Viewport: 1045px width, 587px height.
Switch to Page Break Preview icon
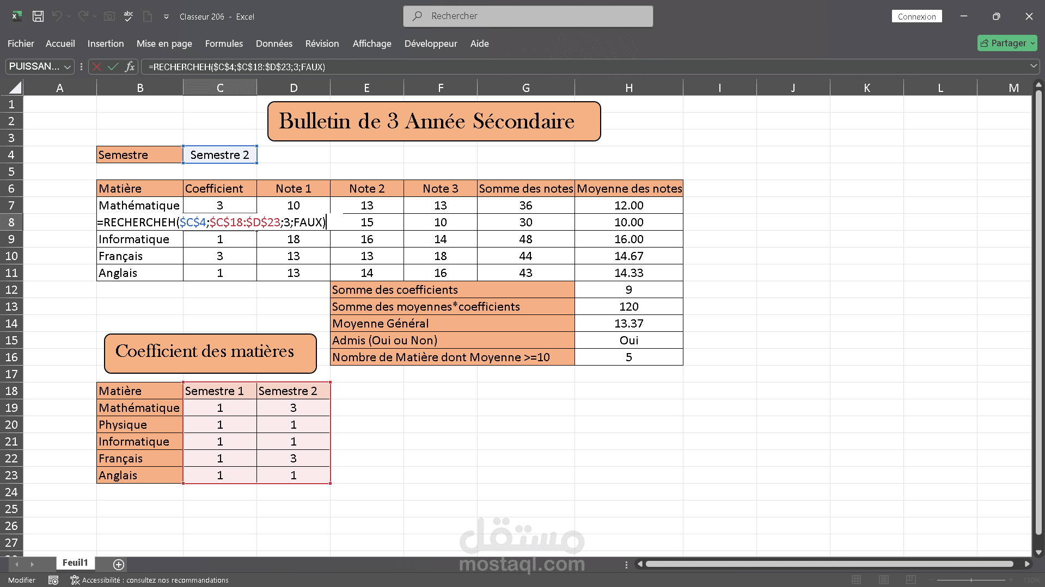911,580
